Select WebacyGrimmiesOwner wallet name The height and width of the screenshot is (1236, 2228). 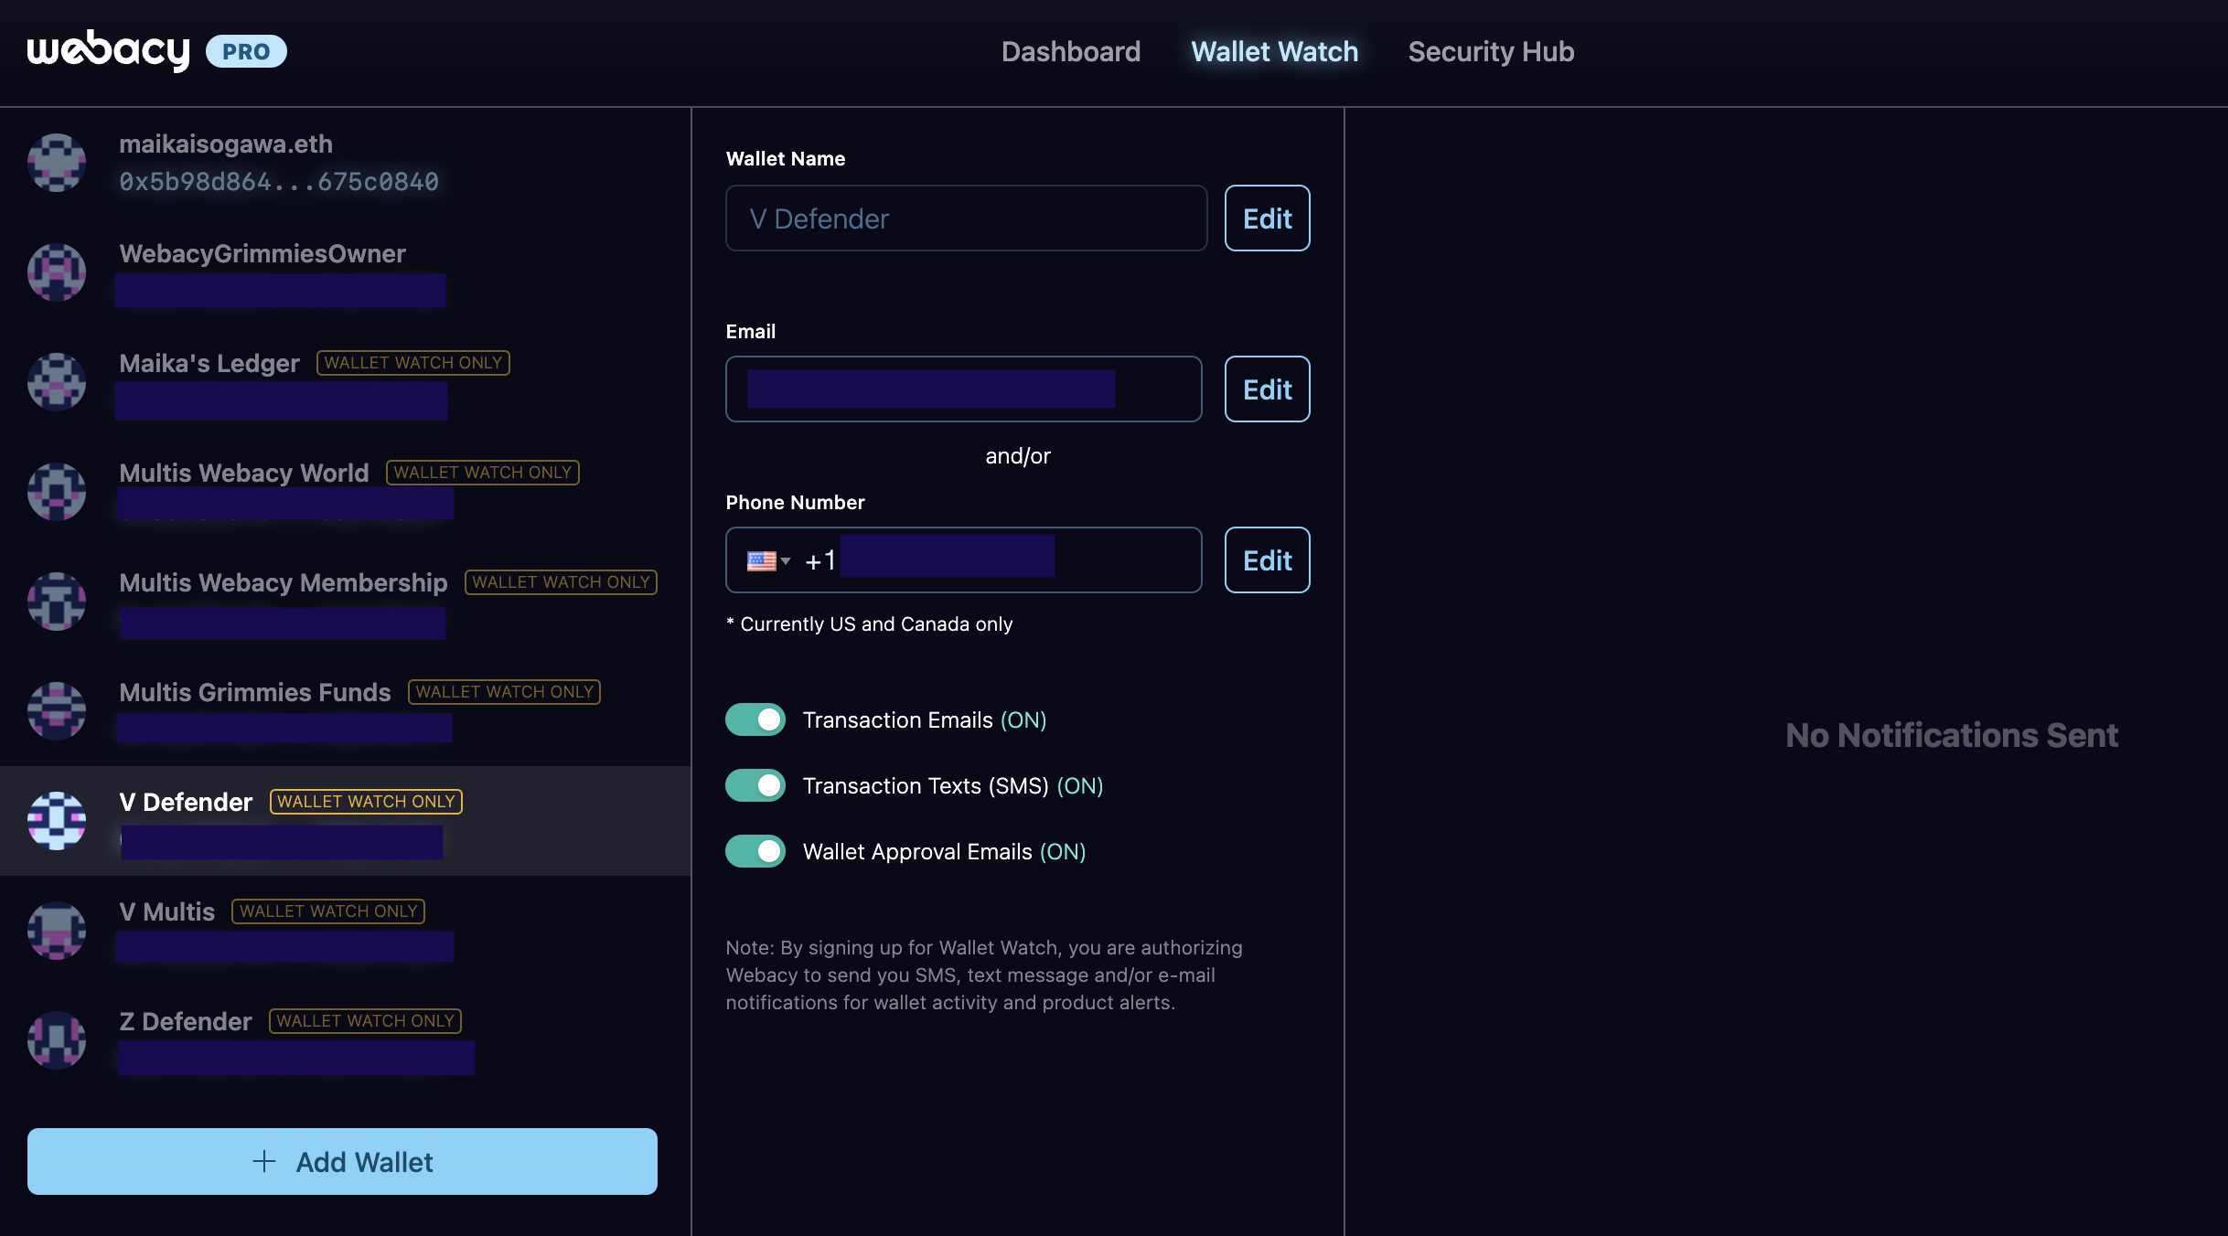click(x=262, y=254)
